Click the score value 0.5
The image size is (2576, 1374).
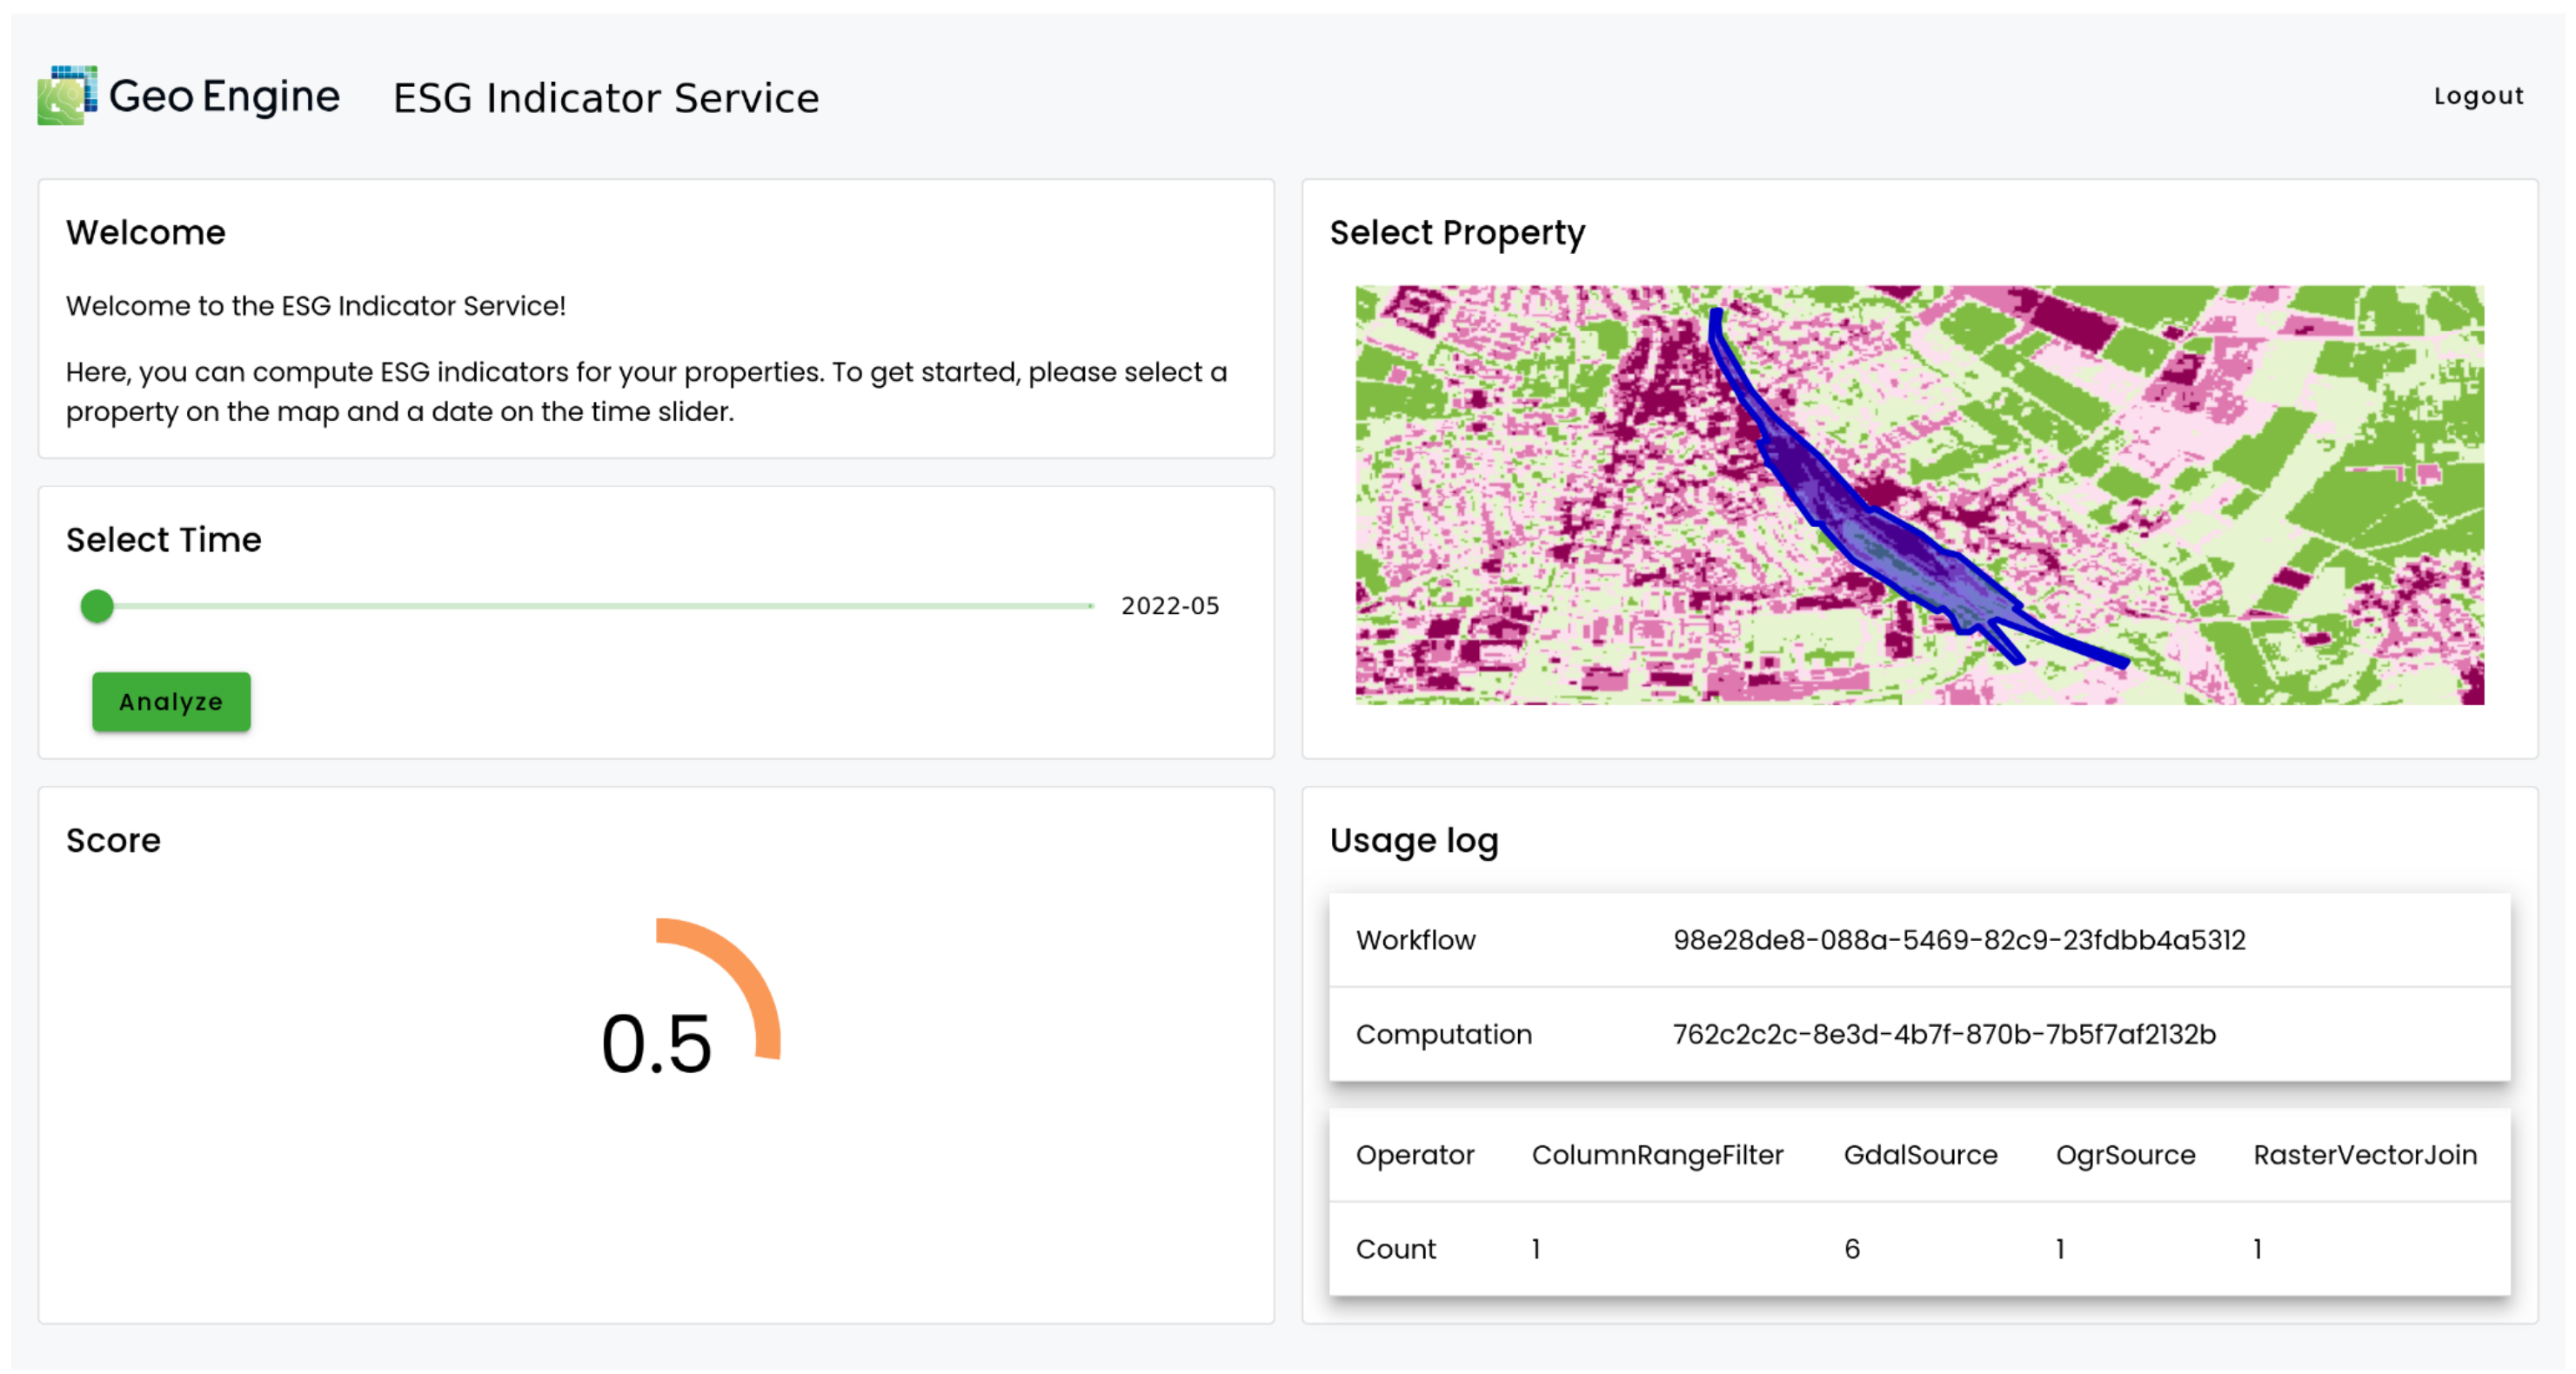pyautogui.click(x=656, y=1044)
